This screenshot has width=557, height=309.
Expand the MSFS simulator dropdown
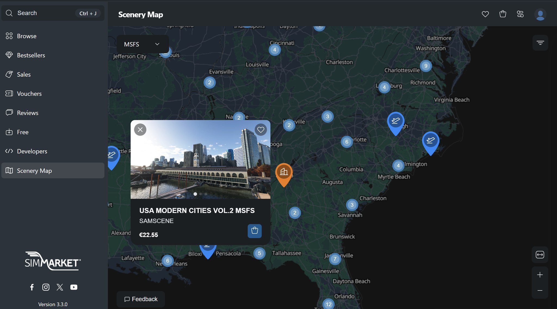[x=142, y=44]
